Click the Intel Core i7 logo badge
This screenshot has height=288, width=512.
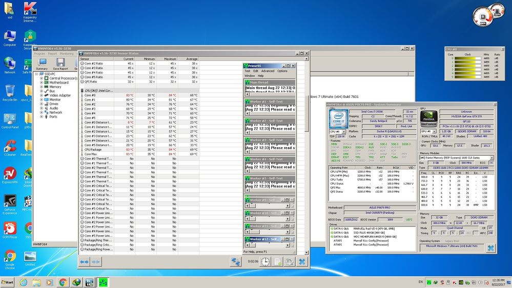[338, 119]
